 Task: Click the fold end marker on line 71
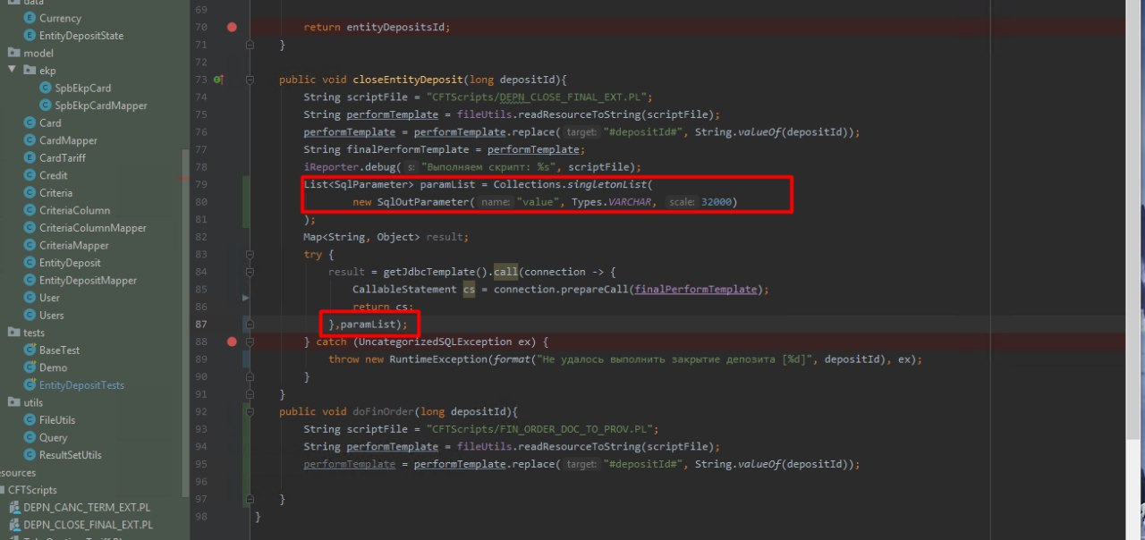pyautogui.click(x=250, y=45)
